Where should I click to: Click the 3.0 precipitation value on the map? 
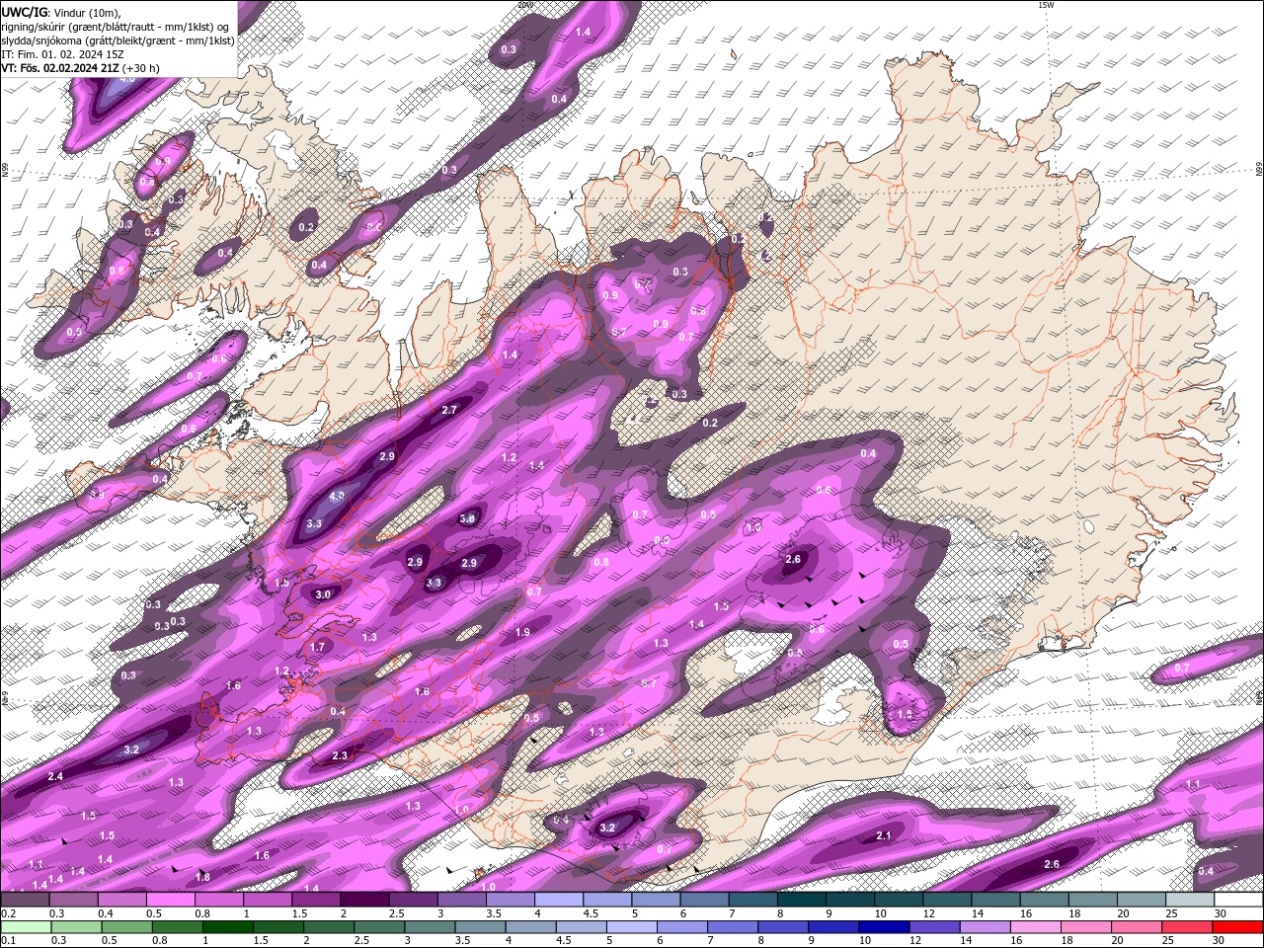coord(323,594)
